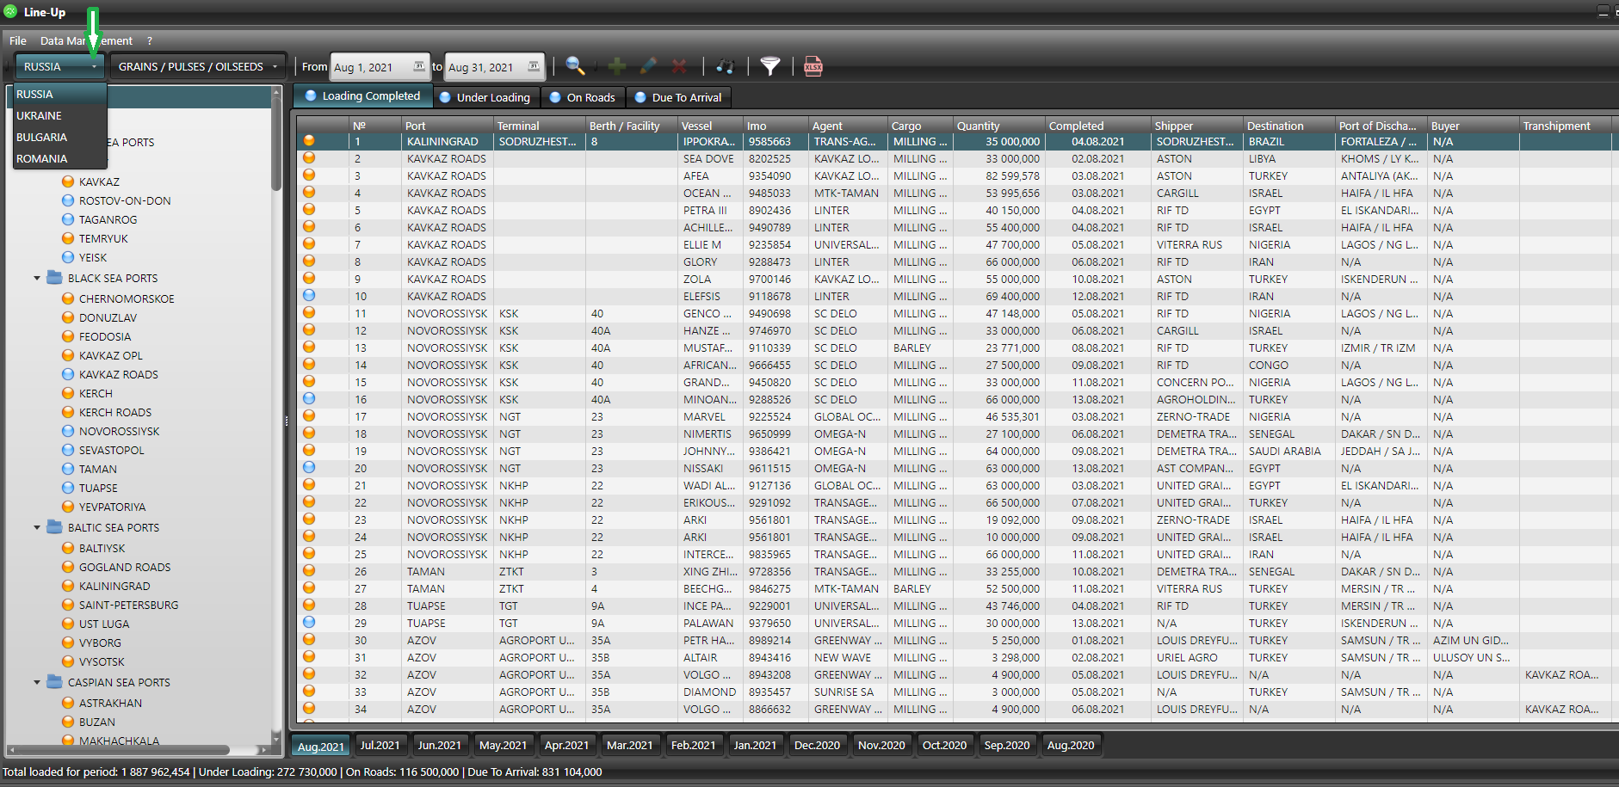Open the country combo box showing RUSSIA
Viewport: 1619px width, 787px height.
tap(59, 66)
